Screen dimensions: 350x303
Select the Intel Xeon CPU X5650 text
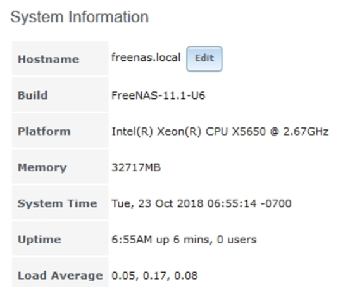(x=189, y=131)
